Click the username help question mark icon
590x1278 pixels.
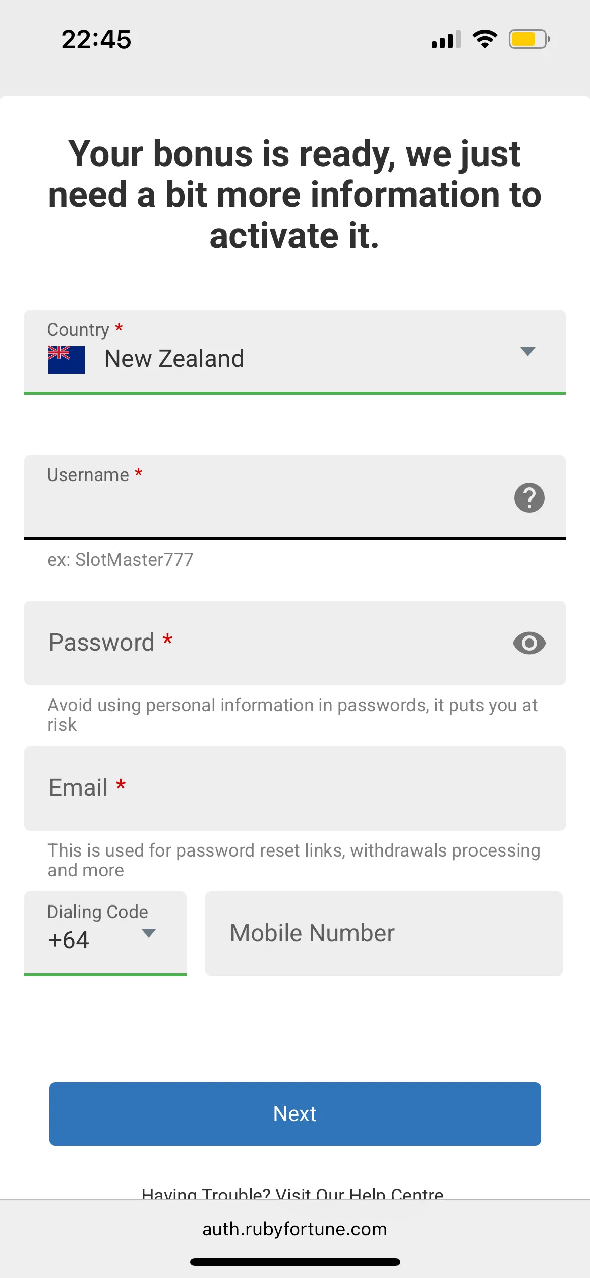(529, 498)
